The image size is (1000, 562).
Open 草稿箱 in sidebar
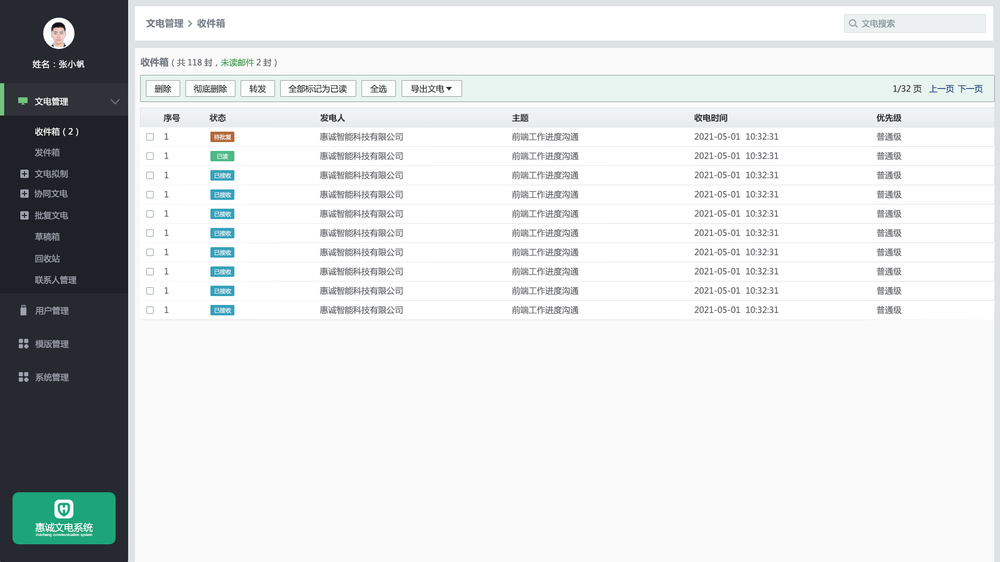click(47, 237)
